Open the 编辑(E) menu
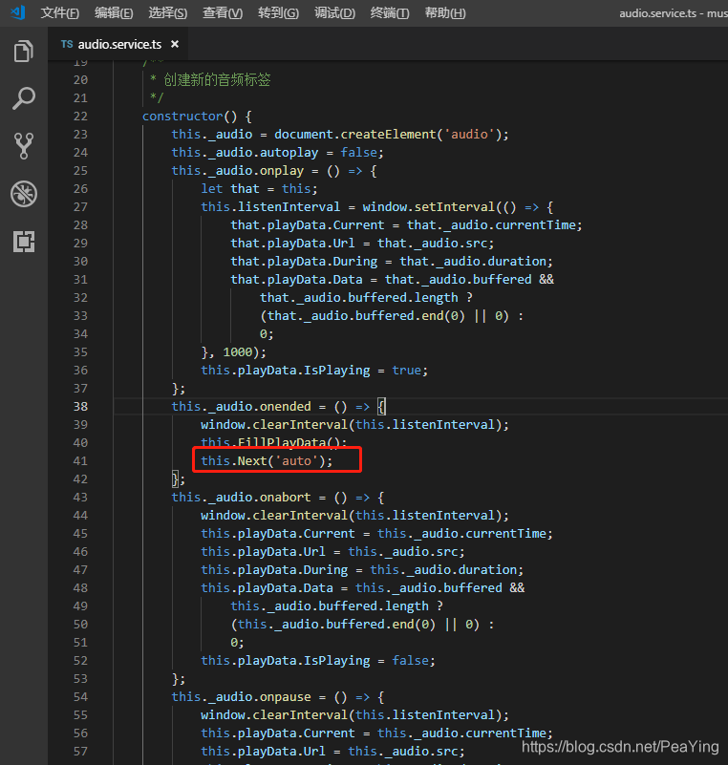The width and height of the screenshot is (728, 765). (114, 12)
